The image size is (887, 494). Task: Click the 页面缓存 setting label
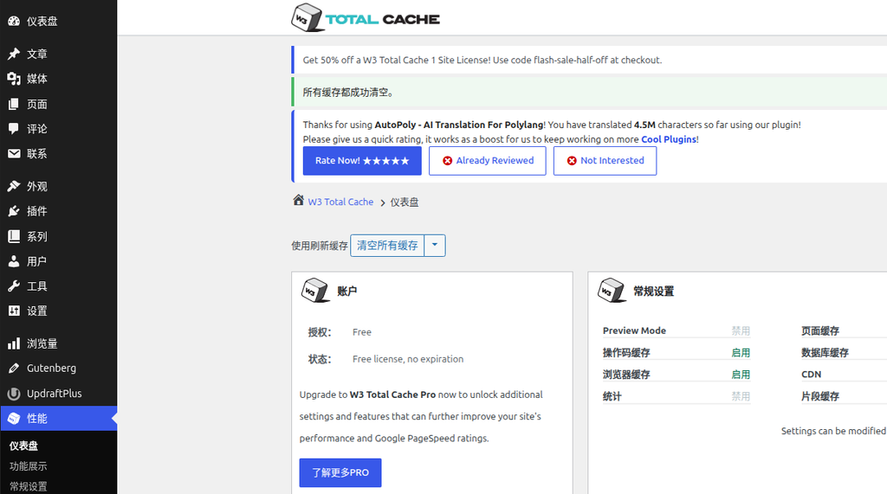(x=820, y=330)
